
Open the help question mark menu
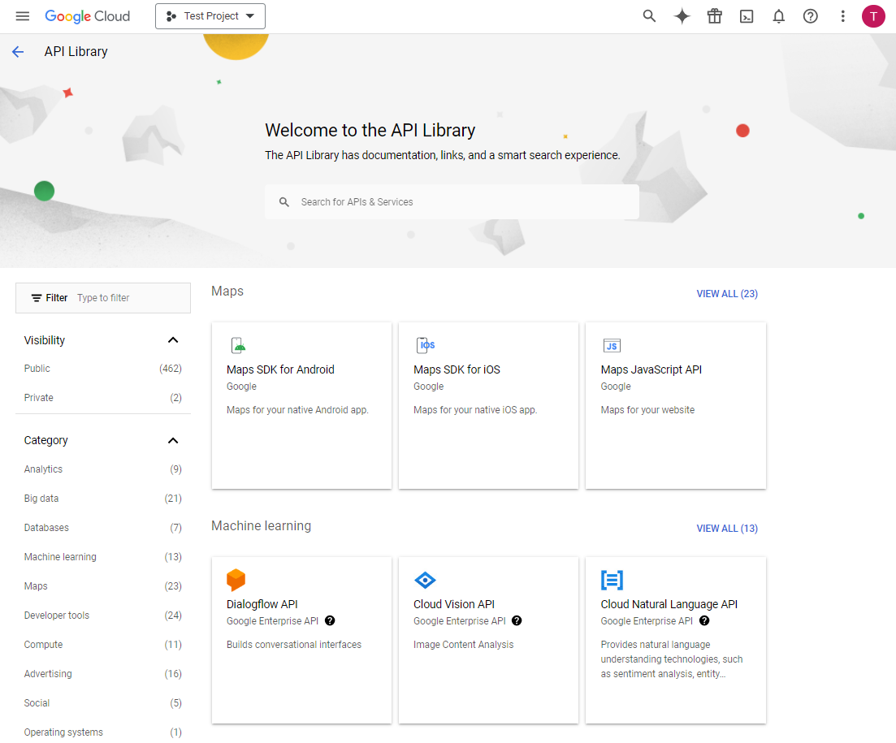click(810, 16)
